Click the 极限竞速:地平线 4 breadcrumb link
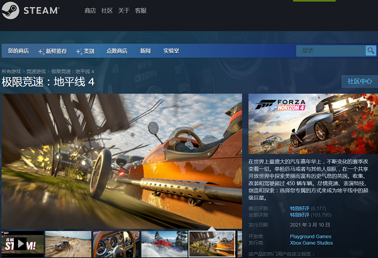 (x=72, y=71)
